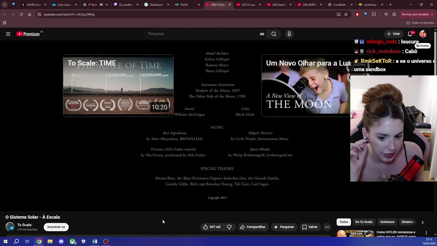Open Um Novo Olhar para a Lua end-screen video

[x=306, y=86]
